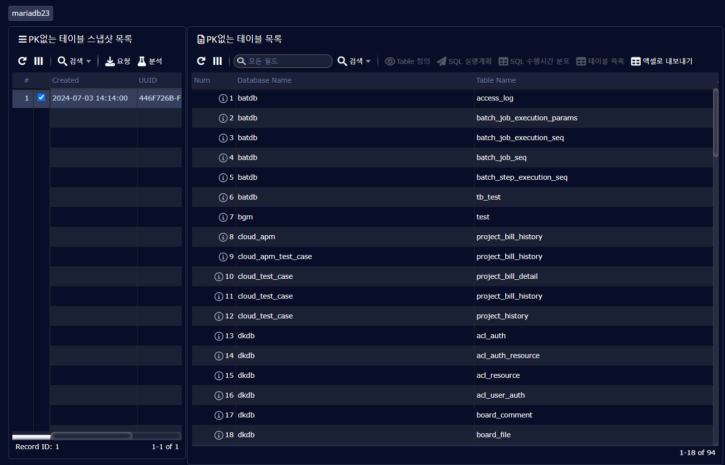Image resolution: width=725 pixels, height=465 pixels.
Task: Open 검색 dropdown in table list toolbar
Action: click(354, 61)
